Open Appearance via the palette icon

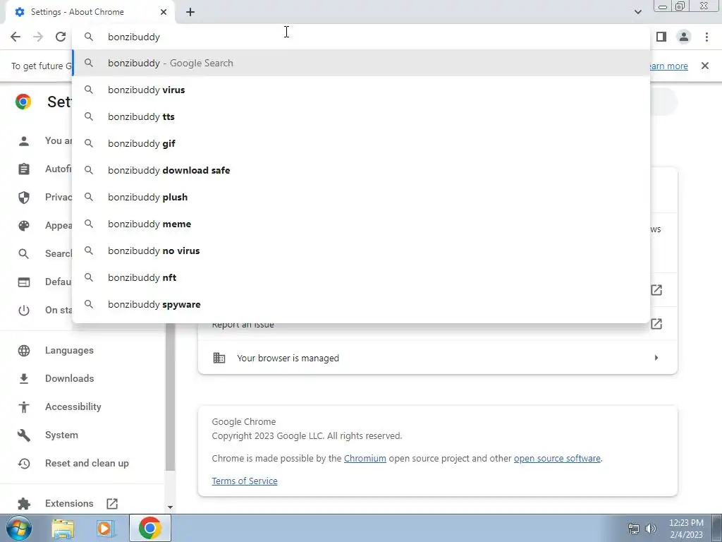click(x=23, y=226)
